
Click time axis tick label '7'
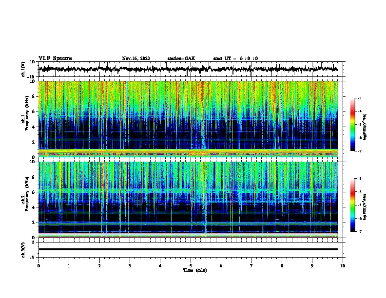point(251,266)
